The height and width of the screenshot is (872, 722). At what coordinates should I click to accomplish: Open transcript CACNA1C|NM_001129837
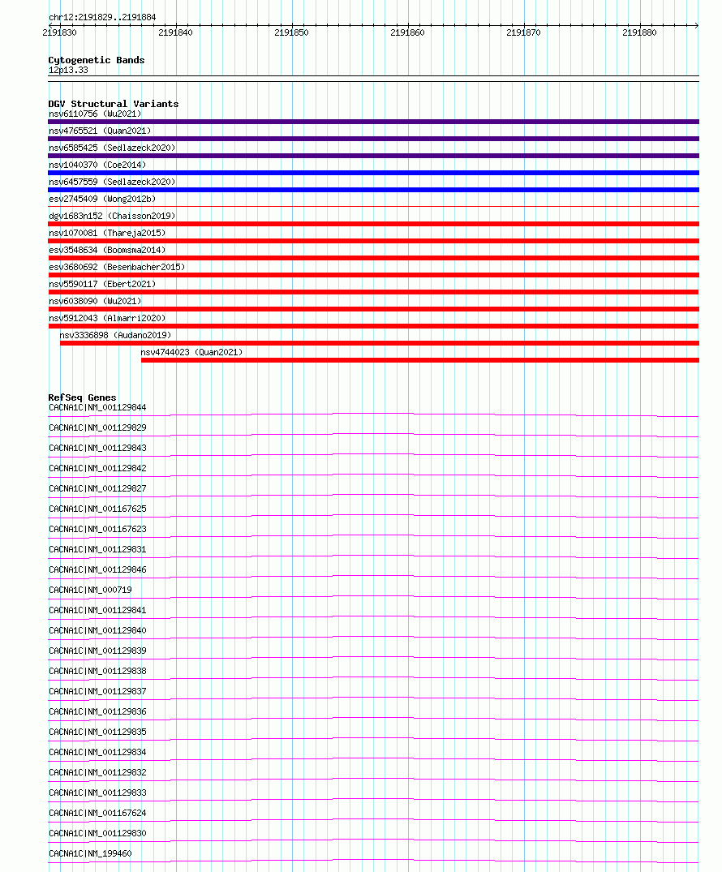coord(98,692)
